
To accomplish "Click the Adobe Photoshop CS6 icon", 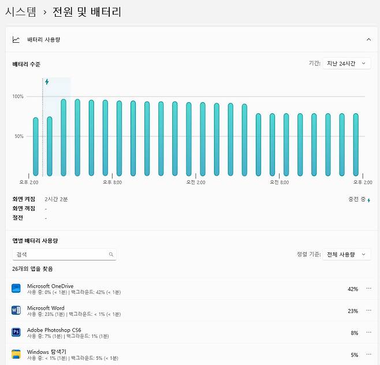I will point(16,333).
